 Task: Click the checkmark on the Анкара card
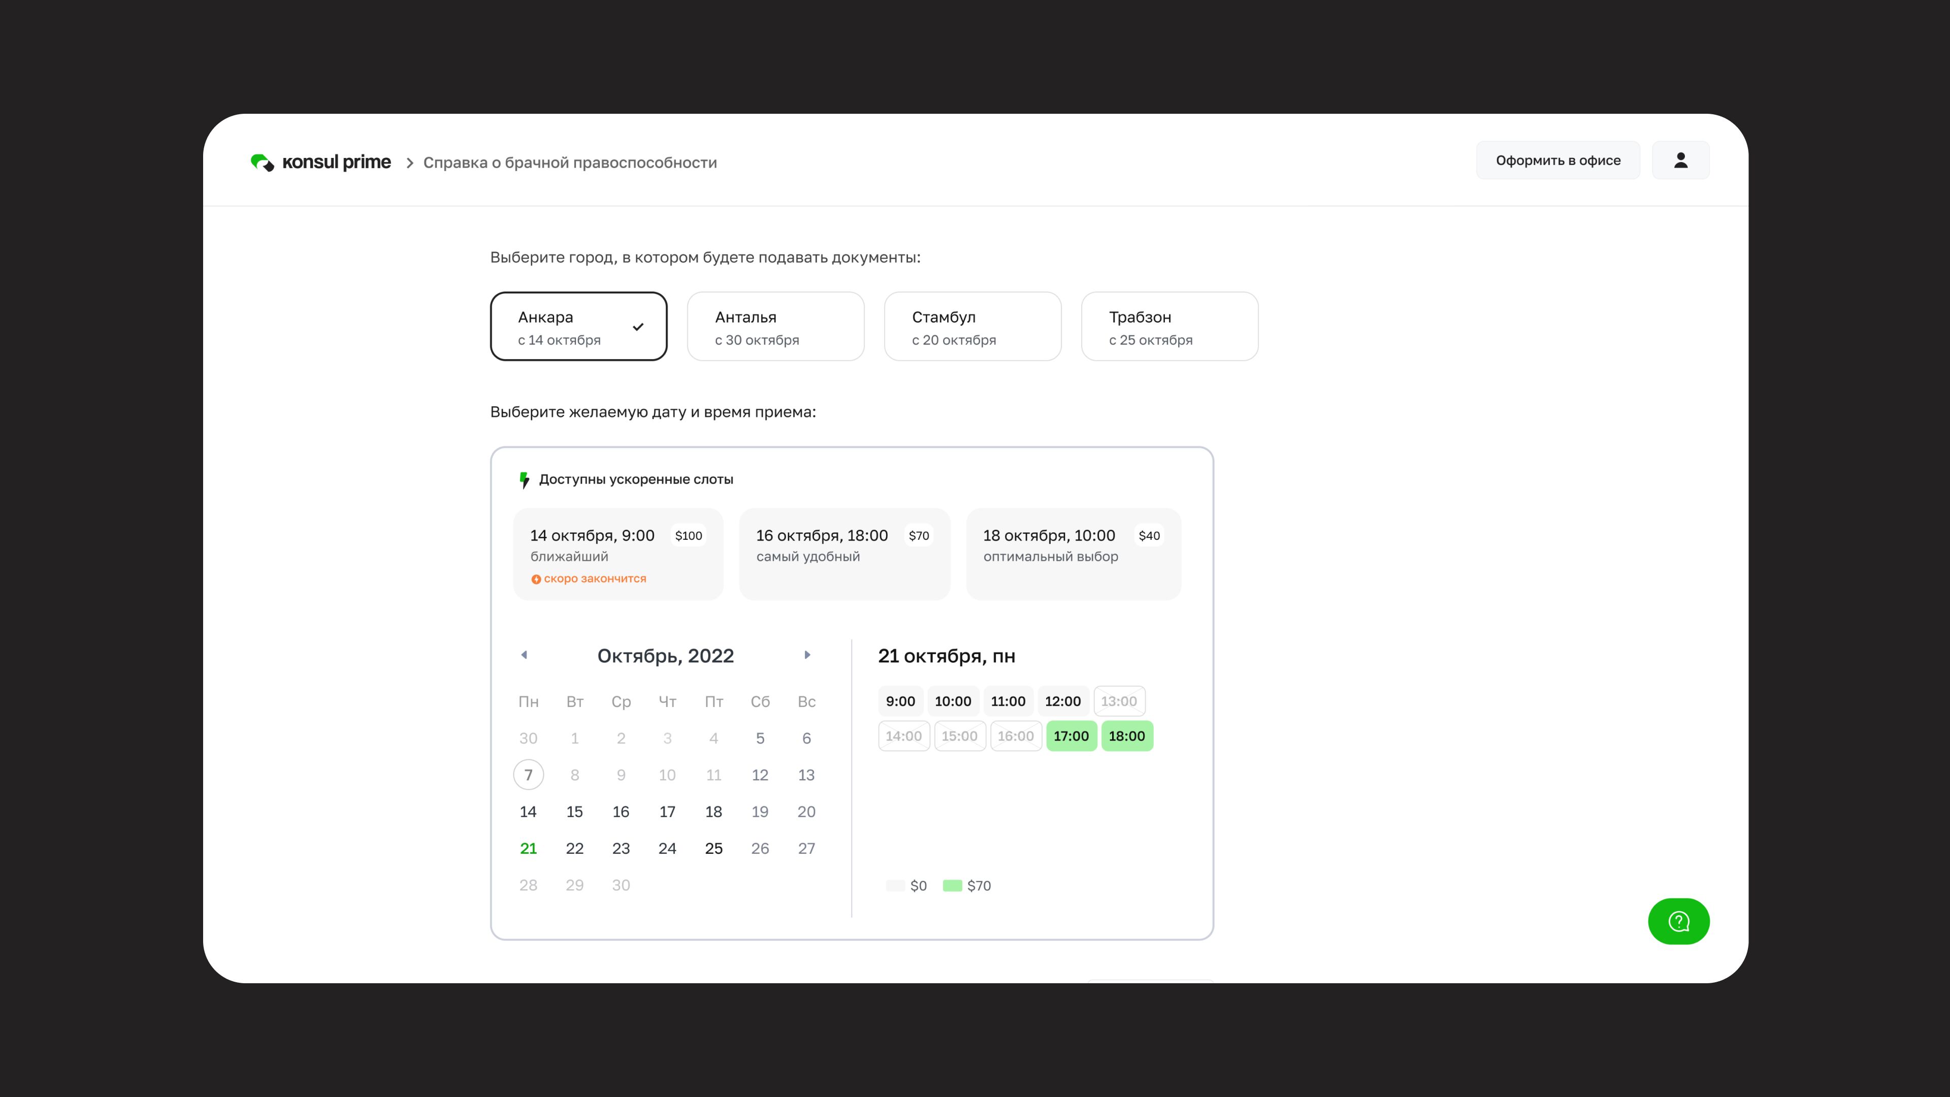638,327
